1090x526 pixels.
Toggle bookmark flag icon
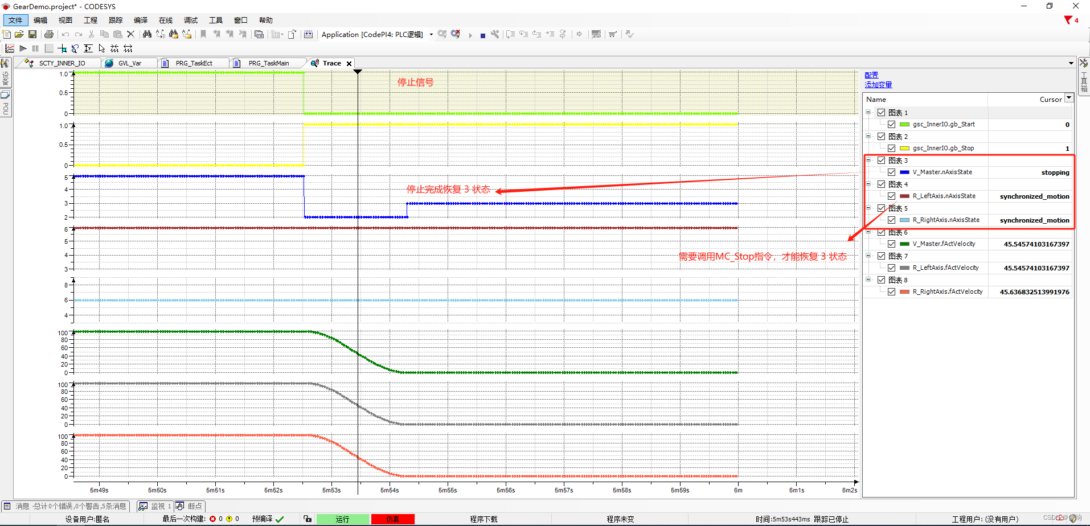tap(203, 34)
